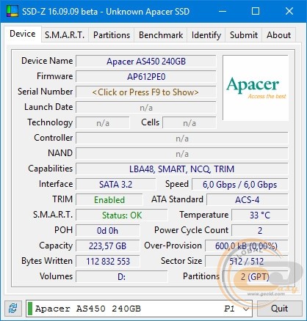Viewport: 307px width, 321px height.
Task: Click the Technology n/a field
Action: [103, 123]
